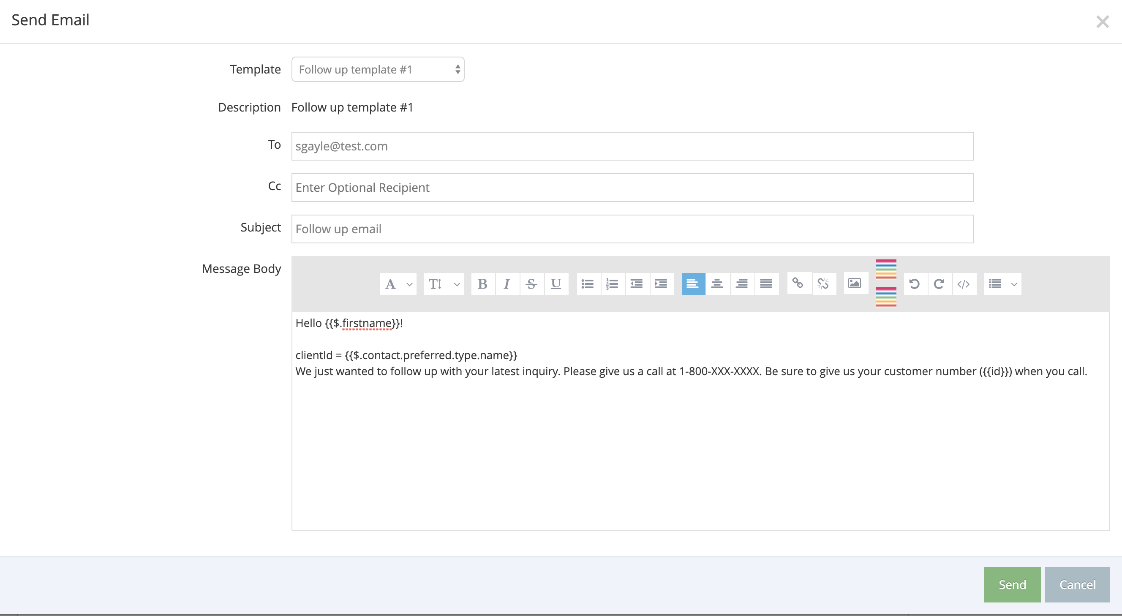The image size is (1122, 616).
Task: Center align the message text
Action: 717,284
